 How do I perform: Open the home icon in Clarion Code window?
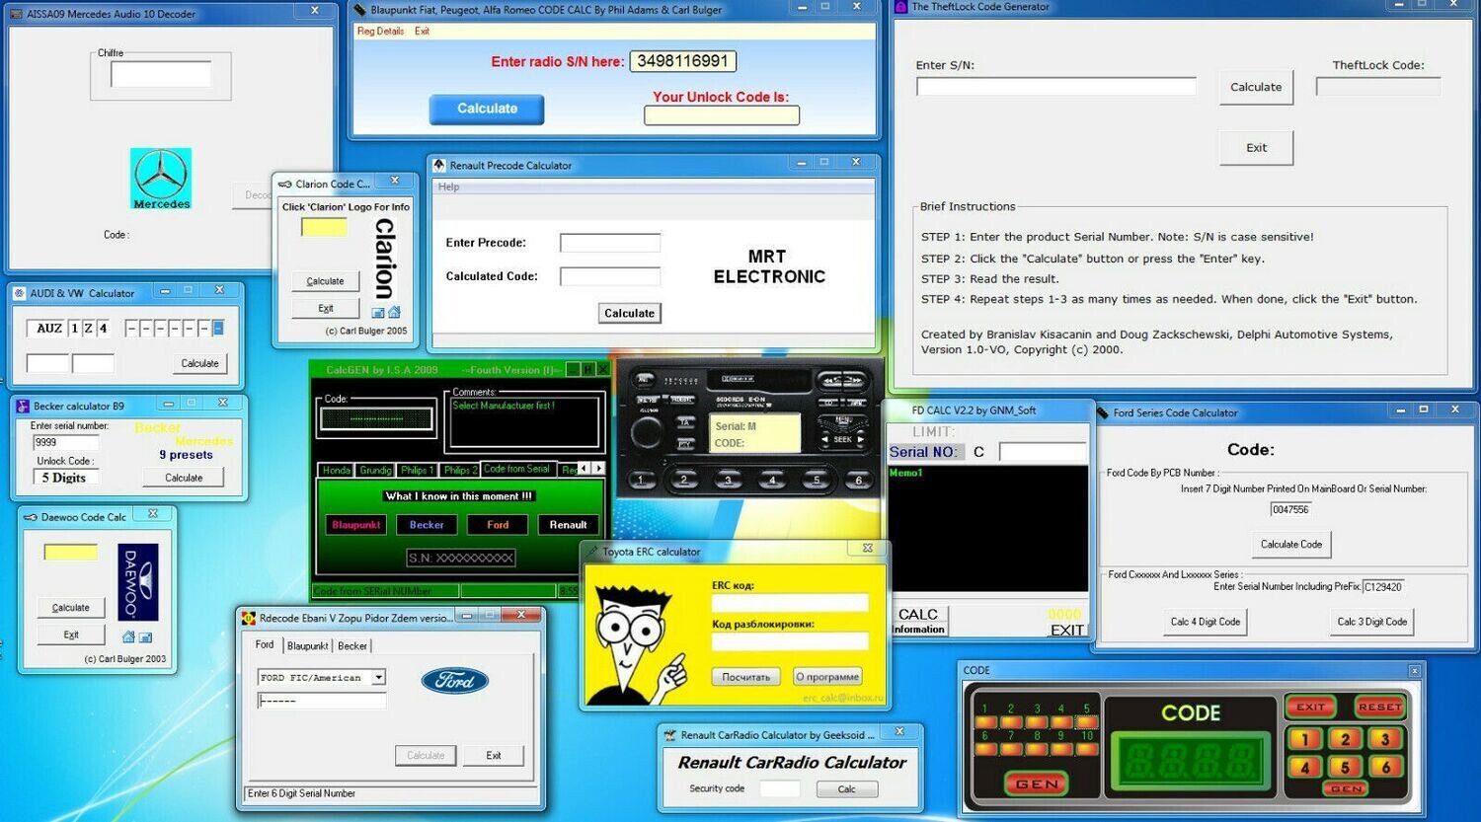(394, 313)
